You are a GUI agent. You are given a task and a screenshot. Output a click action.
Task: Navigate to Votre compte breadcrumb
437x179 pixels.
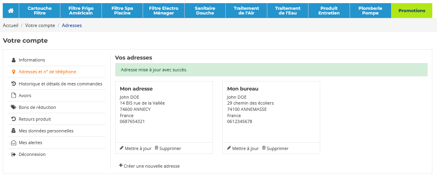[x=40, y=25]
